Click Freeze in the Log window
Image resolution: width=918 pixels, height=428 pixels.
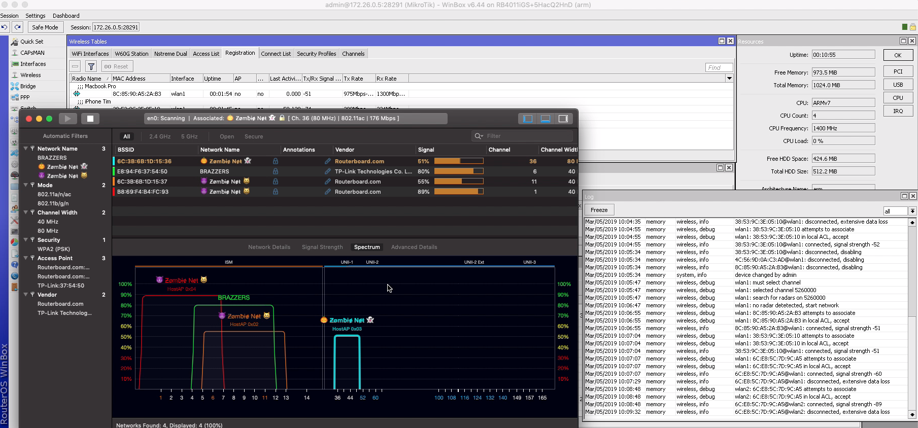[599, 210]
